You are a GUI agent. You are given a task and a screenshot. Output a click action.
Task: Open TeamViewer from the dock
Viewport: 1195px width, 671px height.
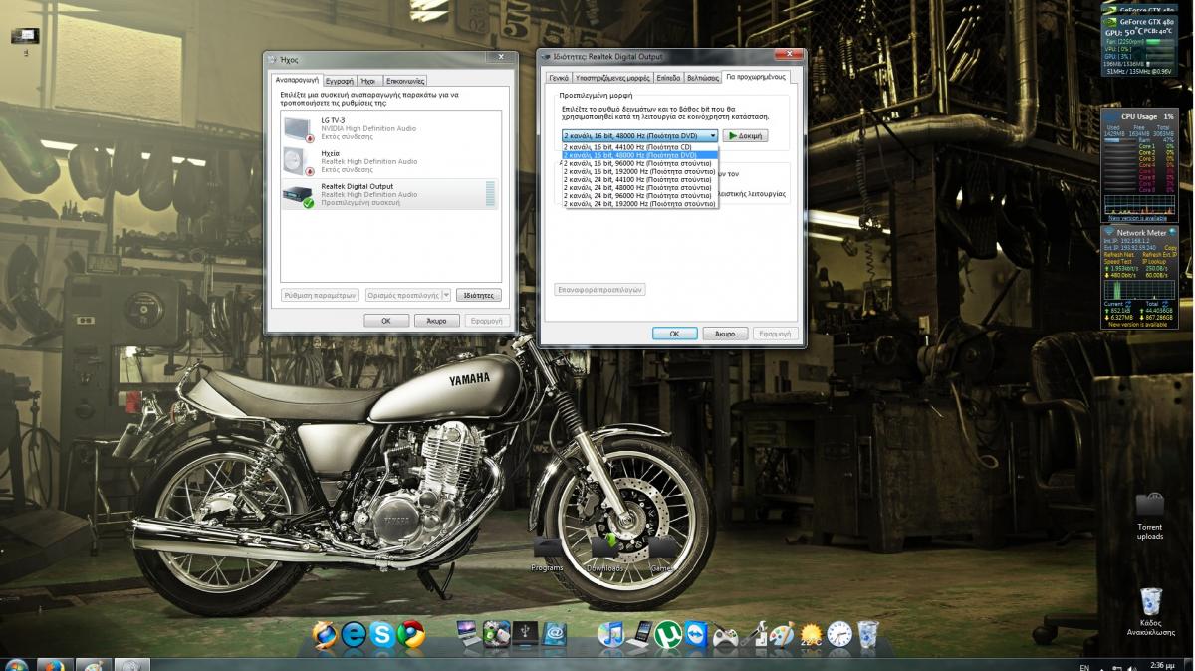coord(696,634)
